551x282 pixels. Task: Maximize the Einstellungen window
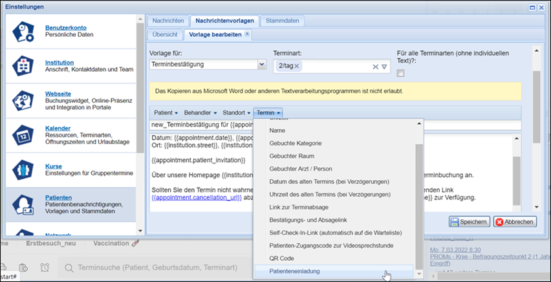532,7
